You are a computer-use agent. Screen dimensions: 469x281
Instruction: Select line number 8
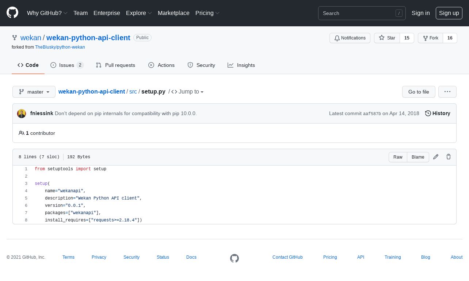(26, 220)
